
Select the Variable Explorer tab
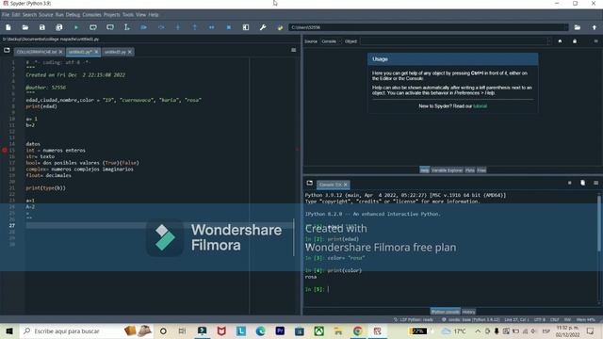[x=447, y=169]
